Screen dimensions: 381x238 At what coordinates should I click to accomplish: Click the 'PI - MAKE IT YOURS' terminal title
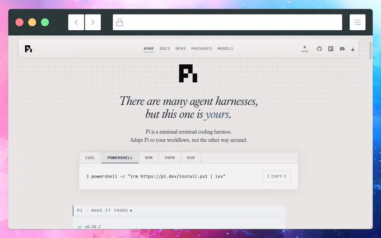[103, 211]
